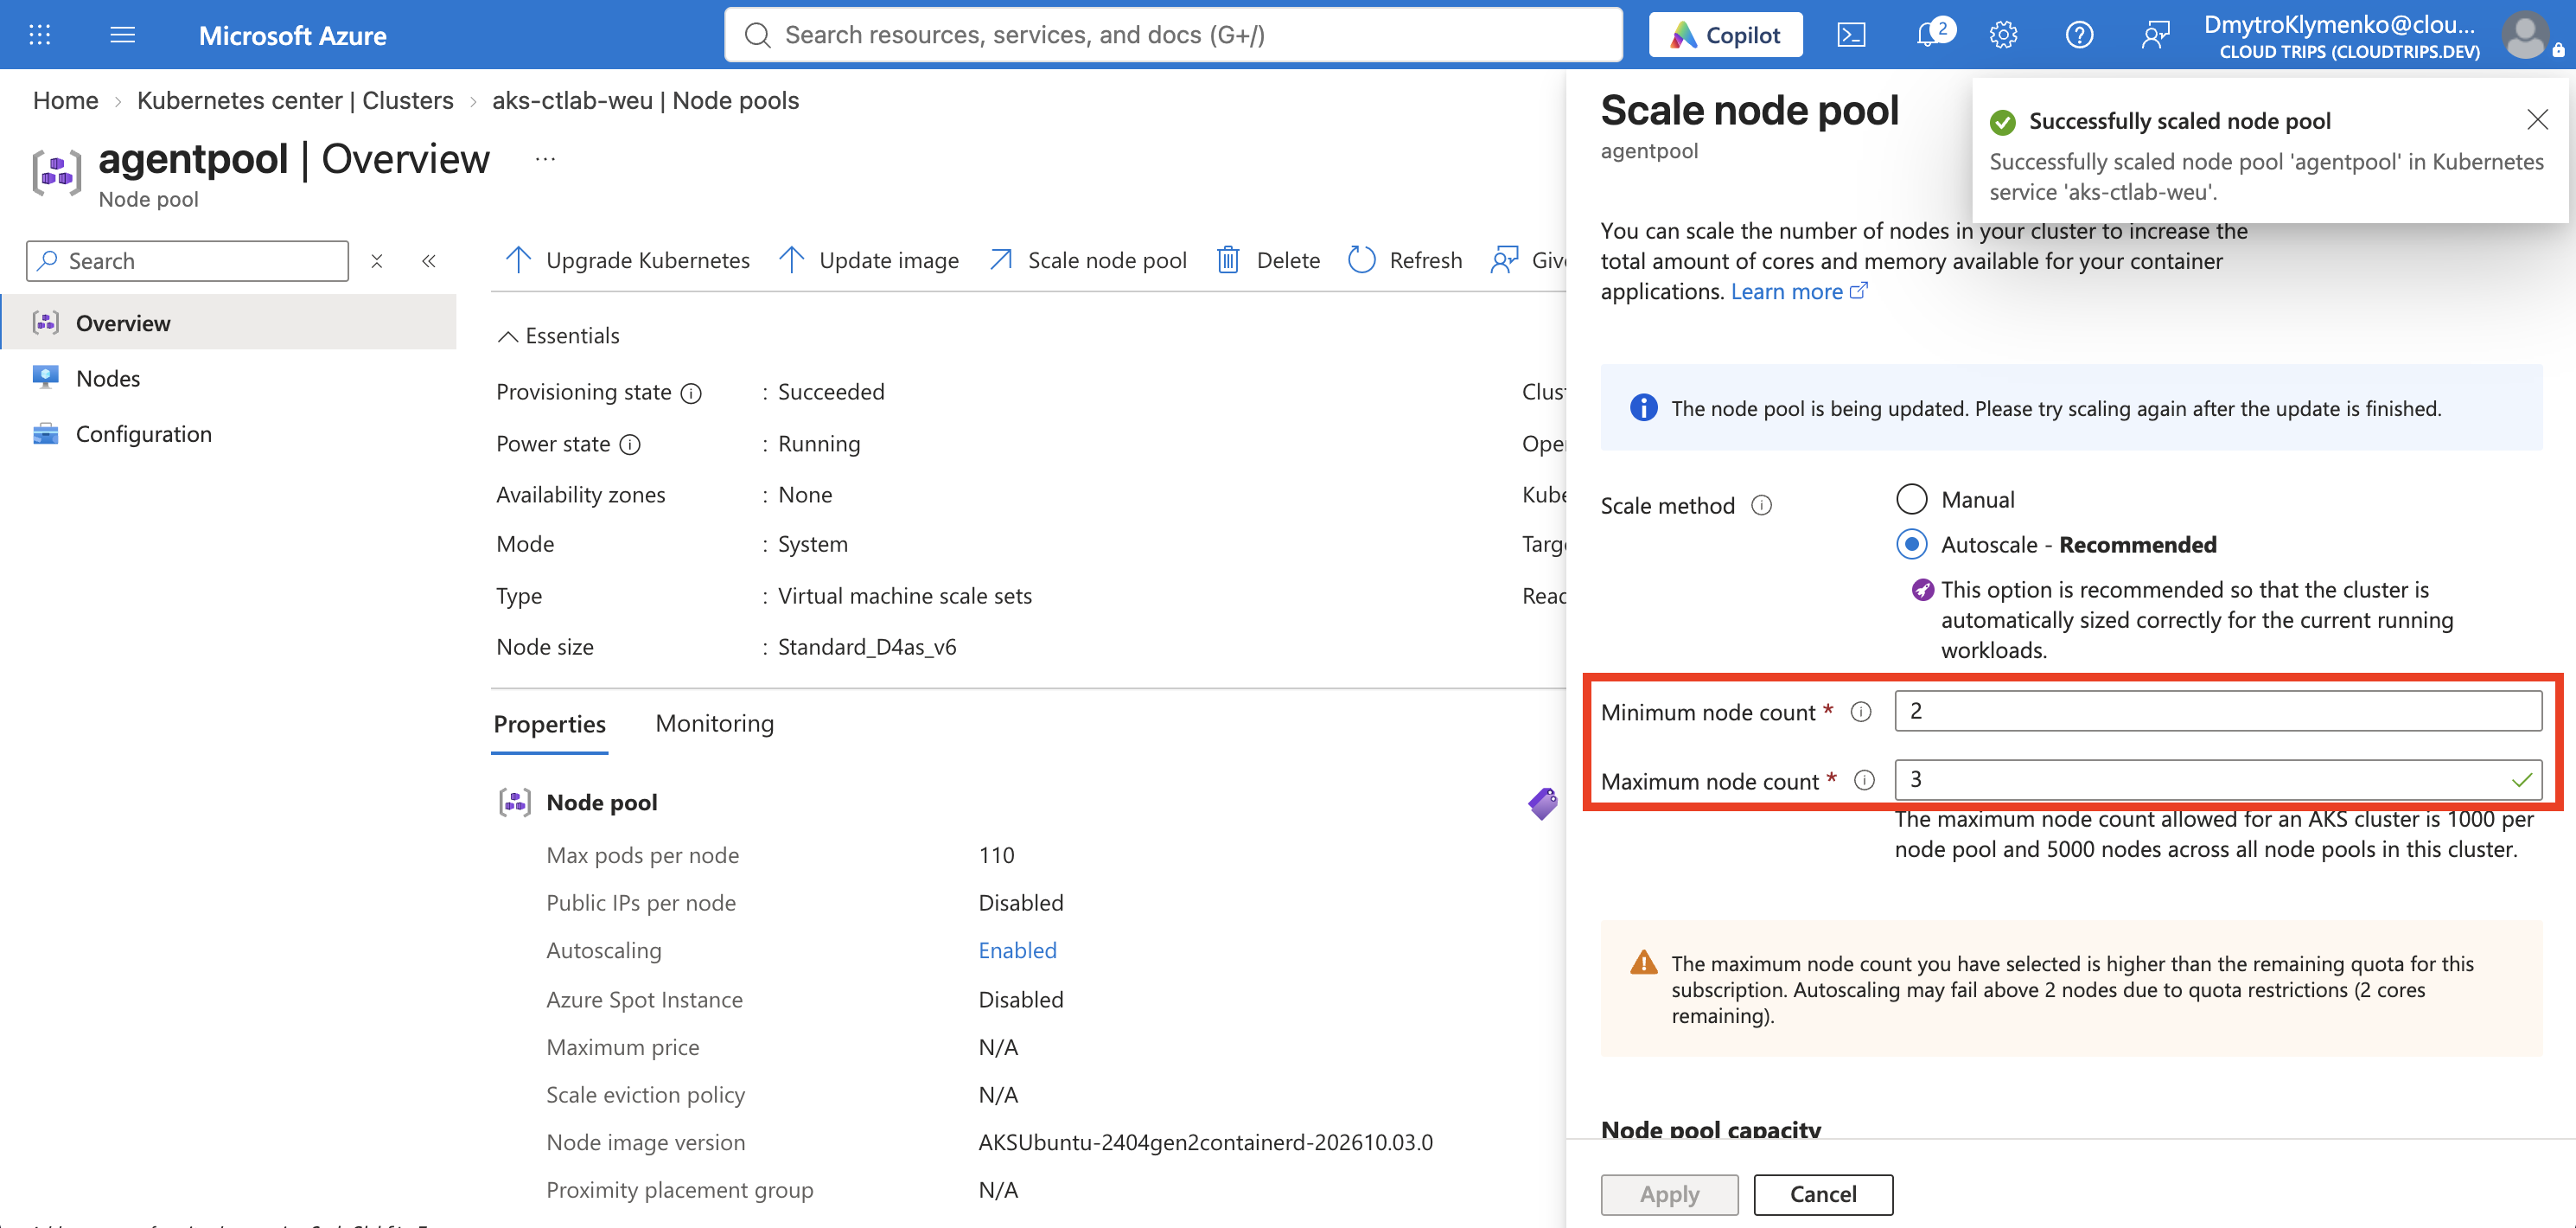Launch Cloud Shell from the top bar

[1851, 35]
